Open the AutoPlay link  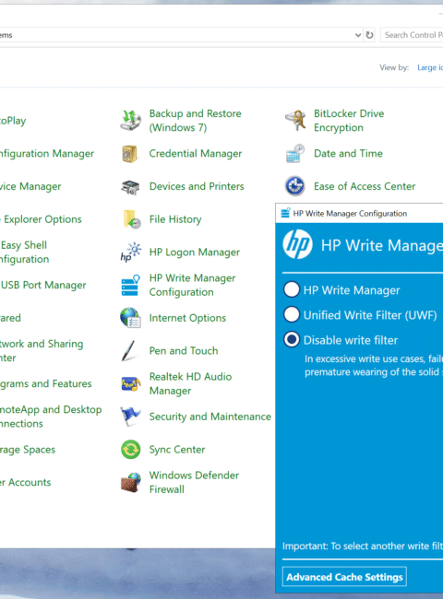click(13, 121)
